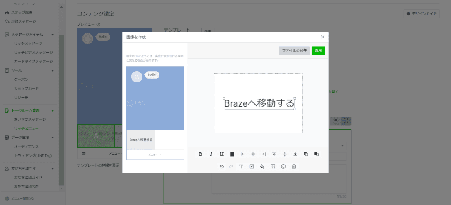Insert an image into the canvas
This screenshot has width=451, height=205.
pos(252,167)
